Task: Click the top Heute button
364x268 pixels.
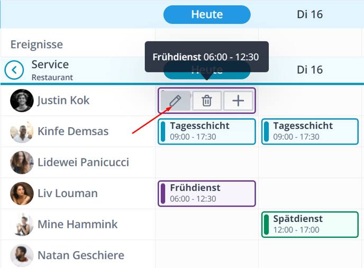Action: (x=207, y=14)
